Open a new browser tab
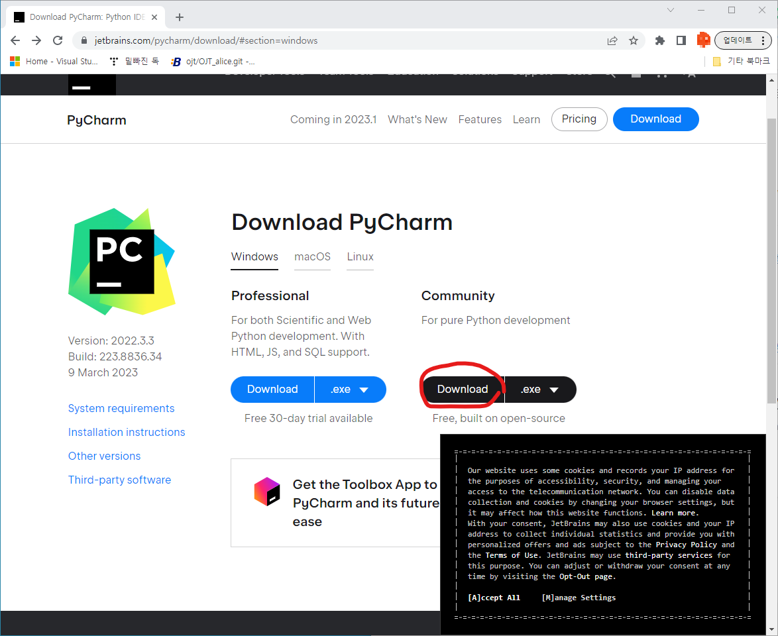The height and width of the screenshot is (636, 778). click(x=180, y=17)
